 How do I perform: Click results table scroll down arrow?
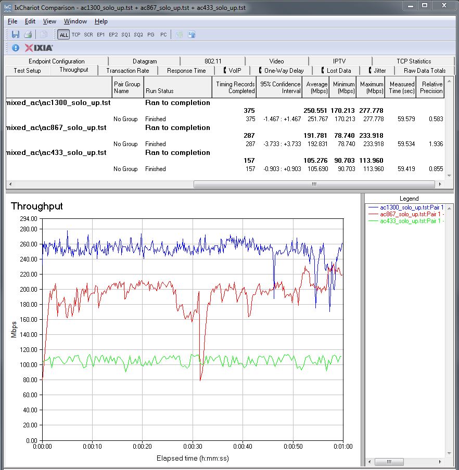[x=449, y=176]
